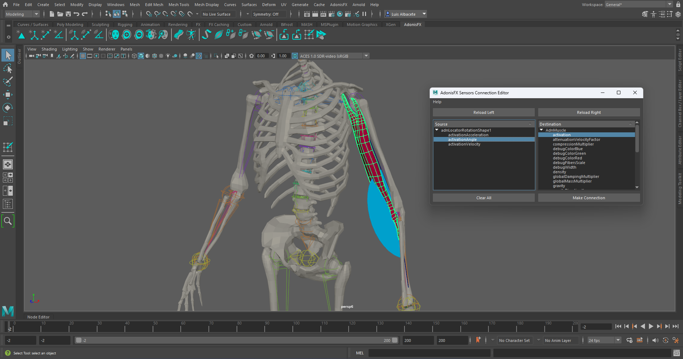Collapse the adnLocatorRotationShape1 tree node
Image resolution: width=683 pixels, height=359 pixels.
tap(437, 130)
